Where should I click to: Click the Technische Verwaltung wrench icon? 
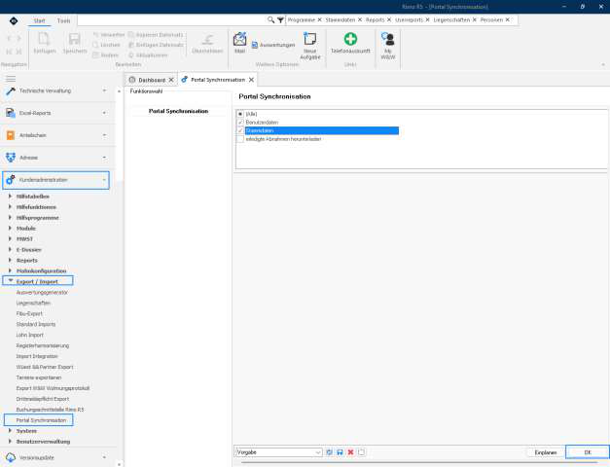(11, 91)
